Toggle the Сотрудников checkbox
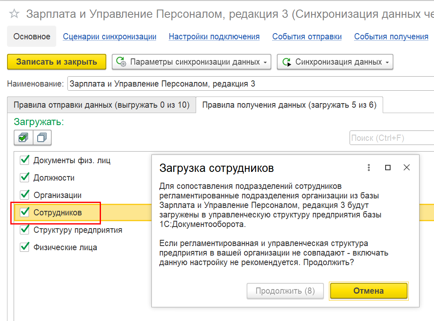Screen dimensions: 434x321 coord(25,212)
